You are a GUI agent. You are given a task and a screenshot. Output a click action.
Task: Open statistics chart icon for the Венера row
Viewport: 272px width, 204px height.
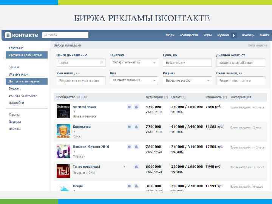(x=137, y=186)
